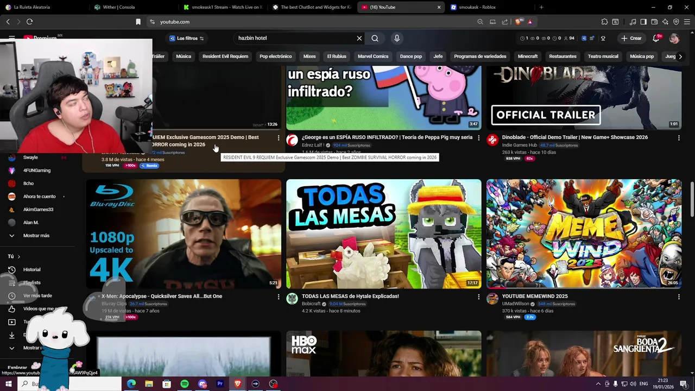
Task: Select the Mixes chip
Action: 309,56
